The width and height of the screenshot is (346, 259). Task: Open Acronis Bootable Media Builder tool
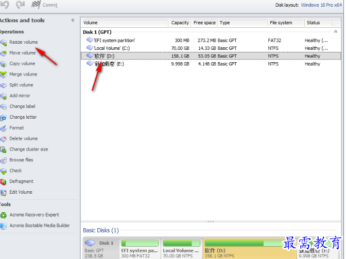coord(40,226)
